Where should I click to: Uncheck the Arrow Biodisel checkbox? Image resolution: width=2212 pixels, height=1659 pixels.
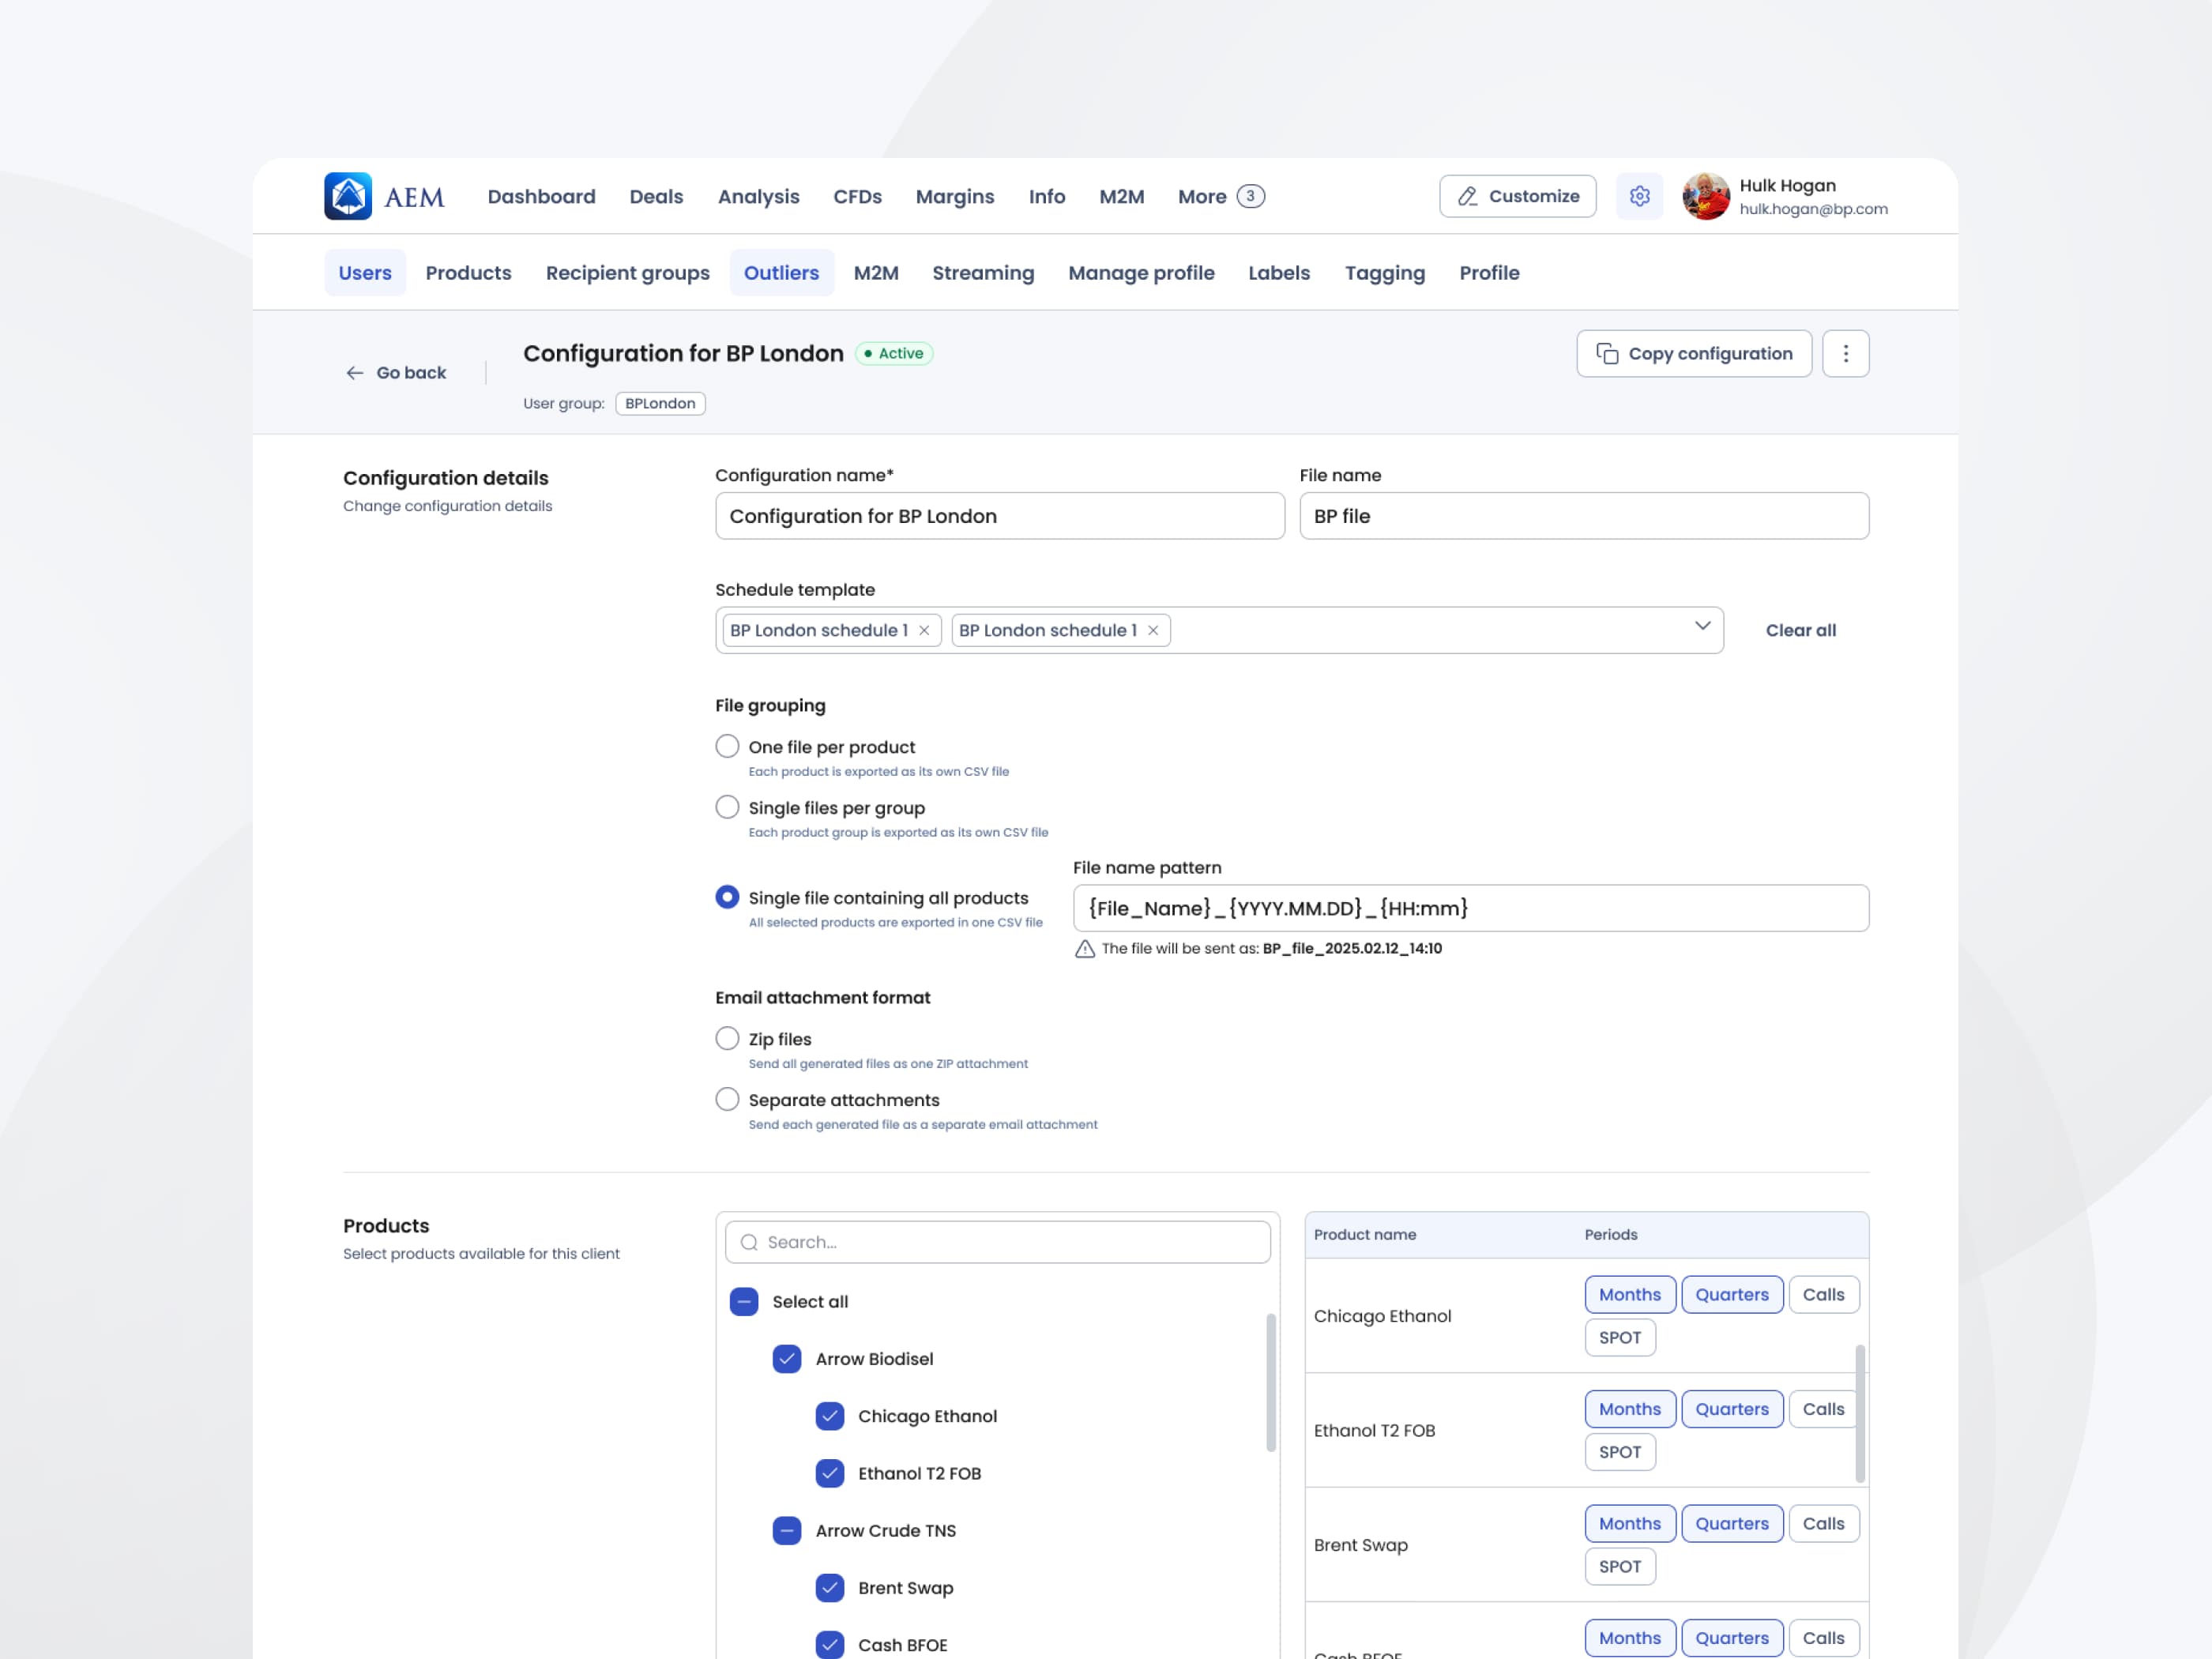(x=787, y=1359)
